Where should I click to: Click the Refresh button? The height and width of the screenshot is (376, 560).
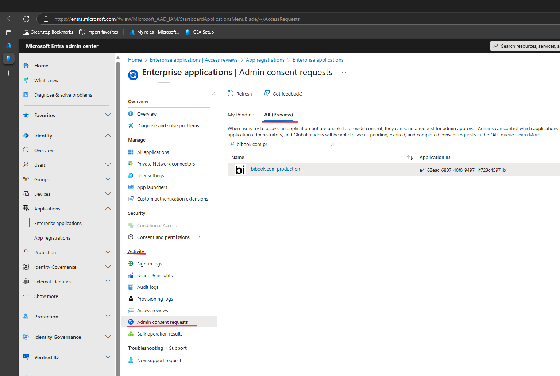pos(240,94)
